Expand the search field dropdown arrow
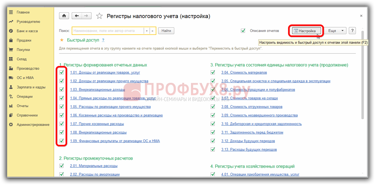 [x=146, y=31]
